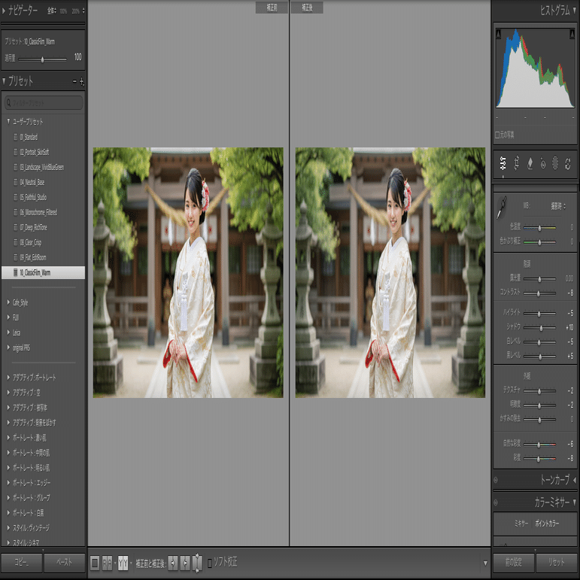
Task: Pick the white balance eyedropper tool
Action: tap(502, 208)
